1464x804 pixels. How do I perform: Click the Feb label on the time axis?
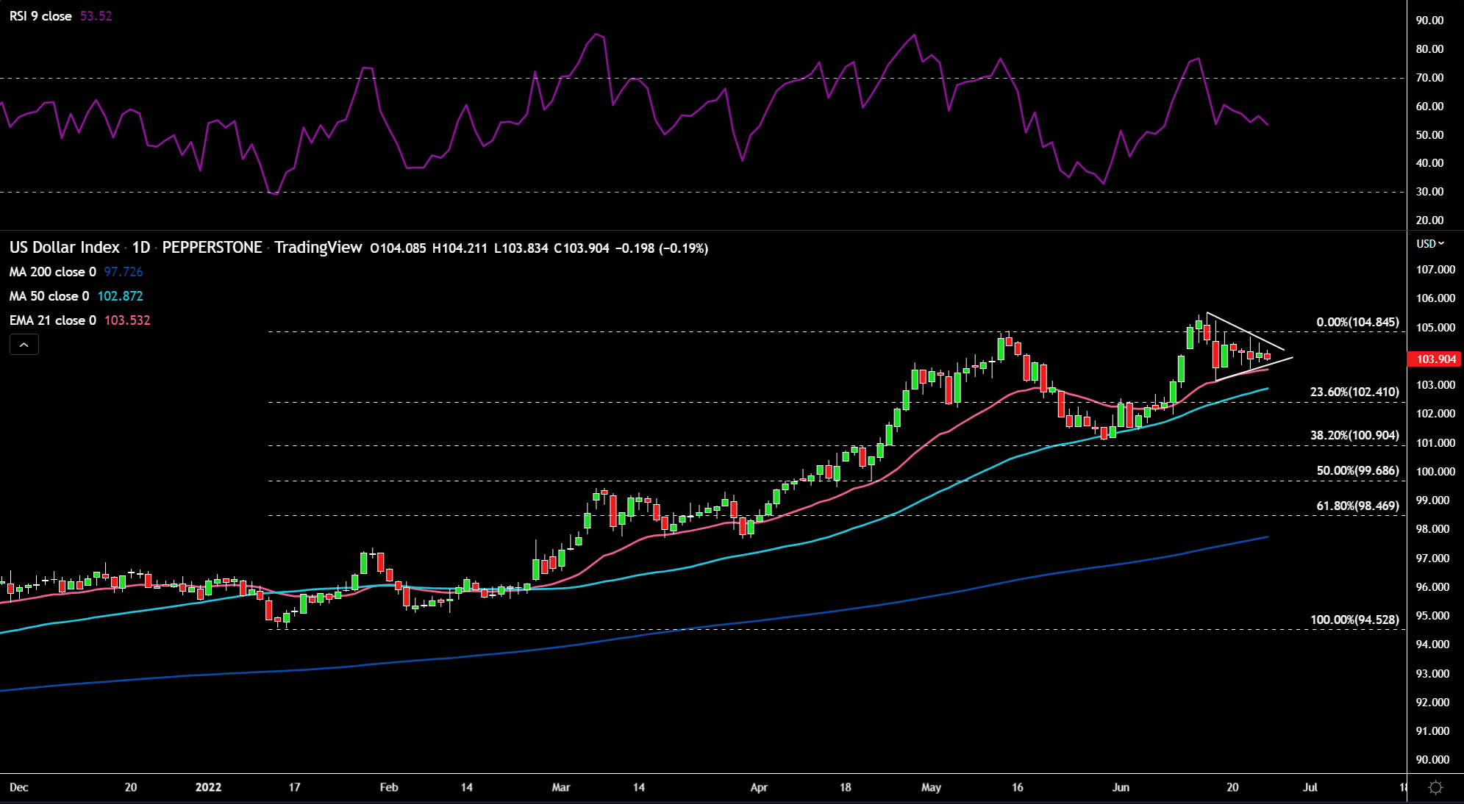389,788
